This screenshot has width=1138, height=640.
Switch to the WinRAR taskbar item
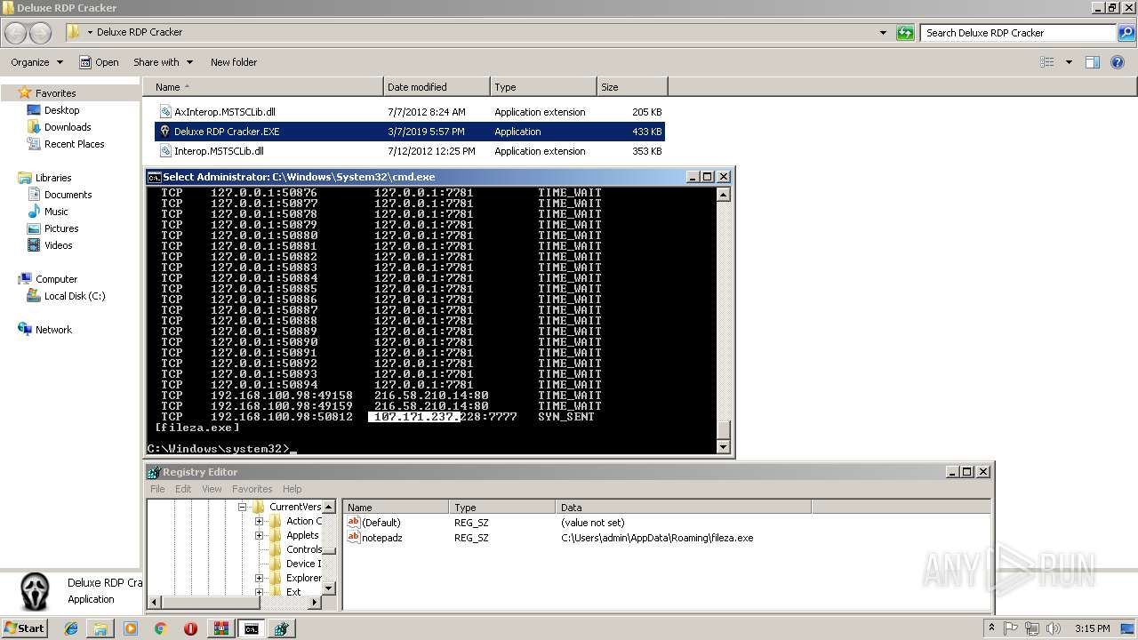(x=221, y=628)
